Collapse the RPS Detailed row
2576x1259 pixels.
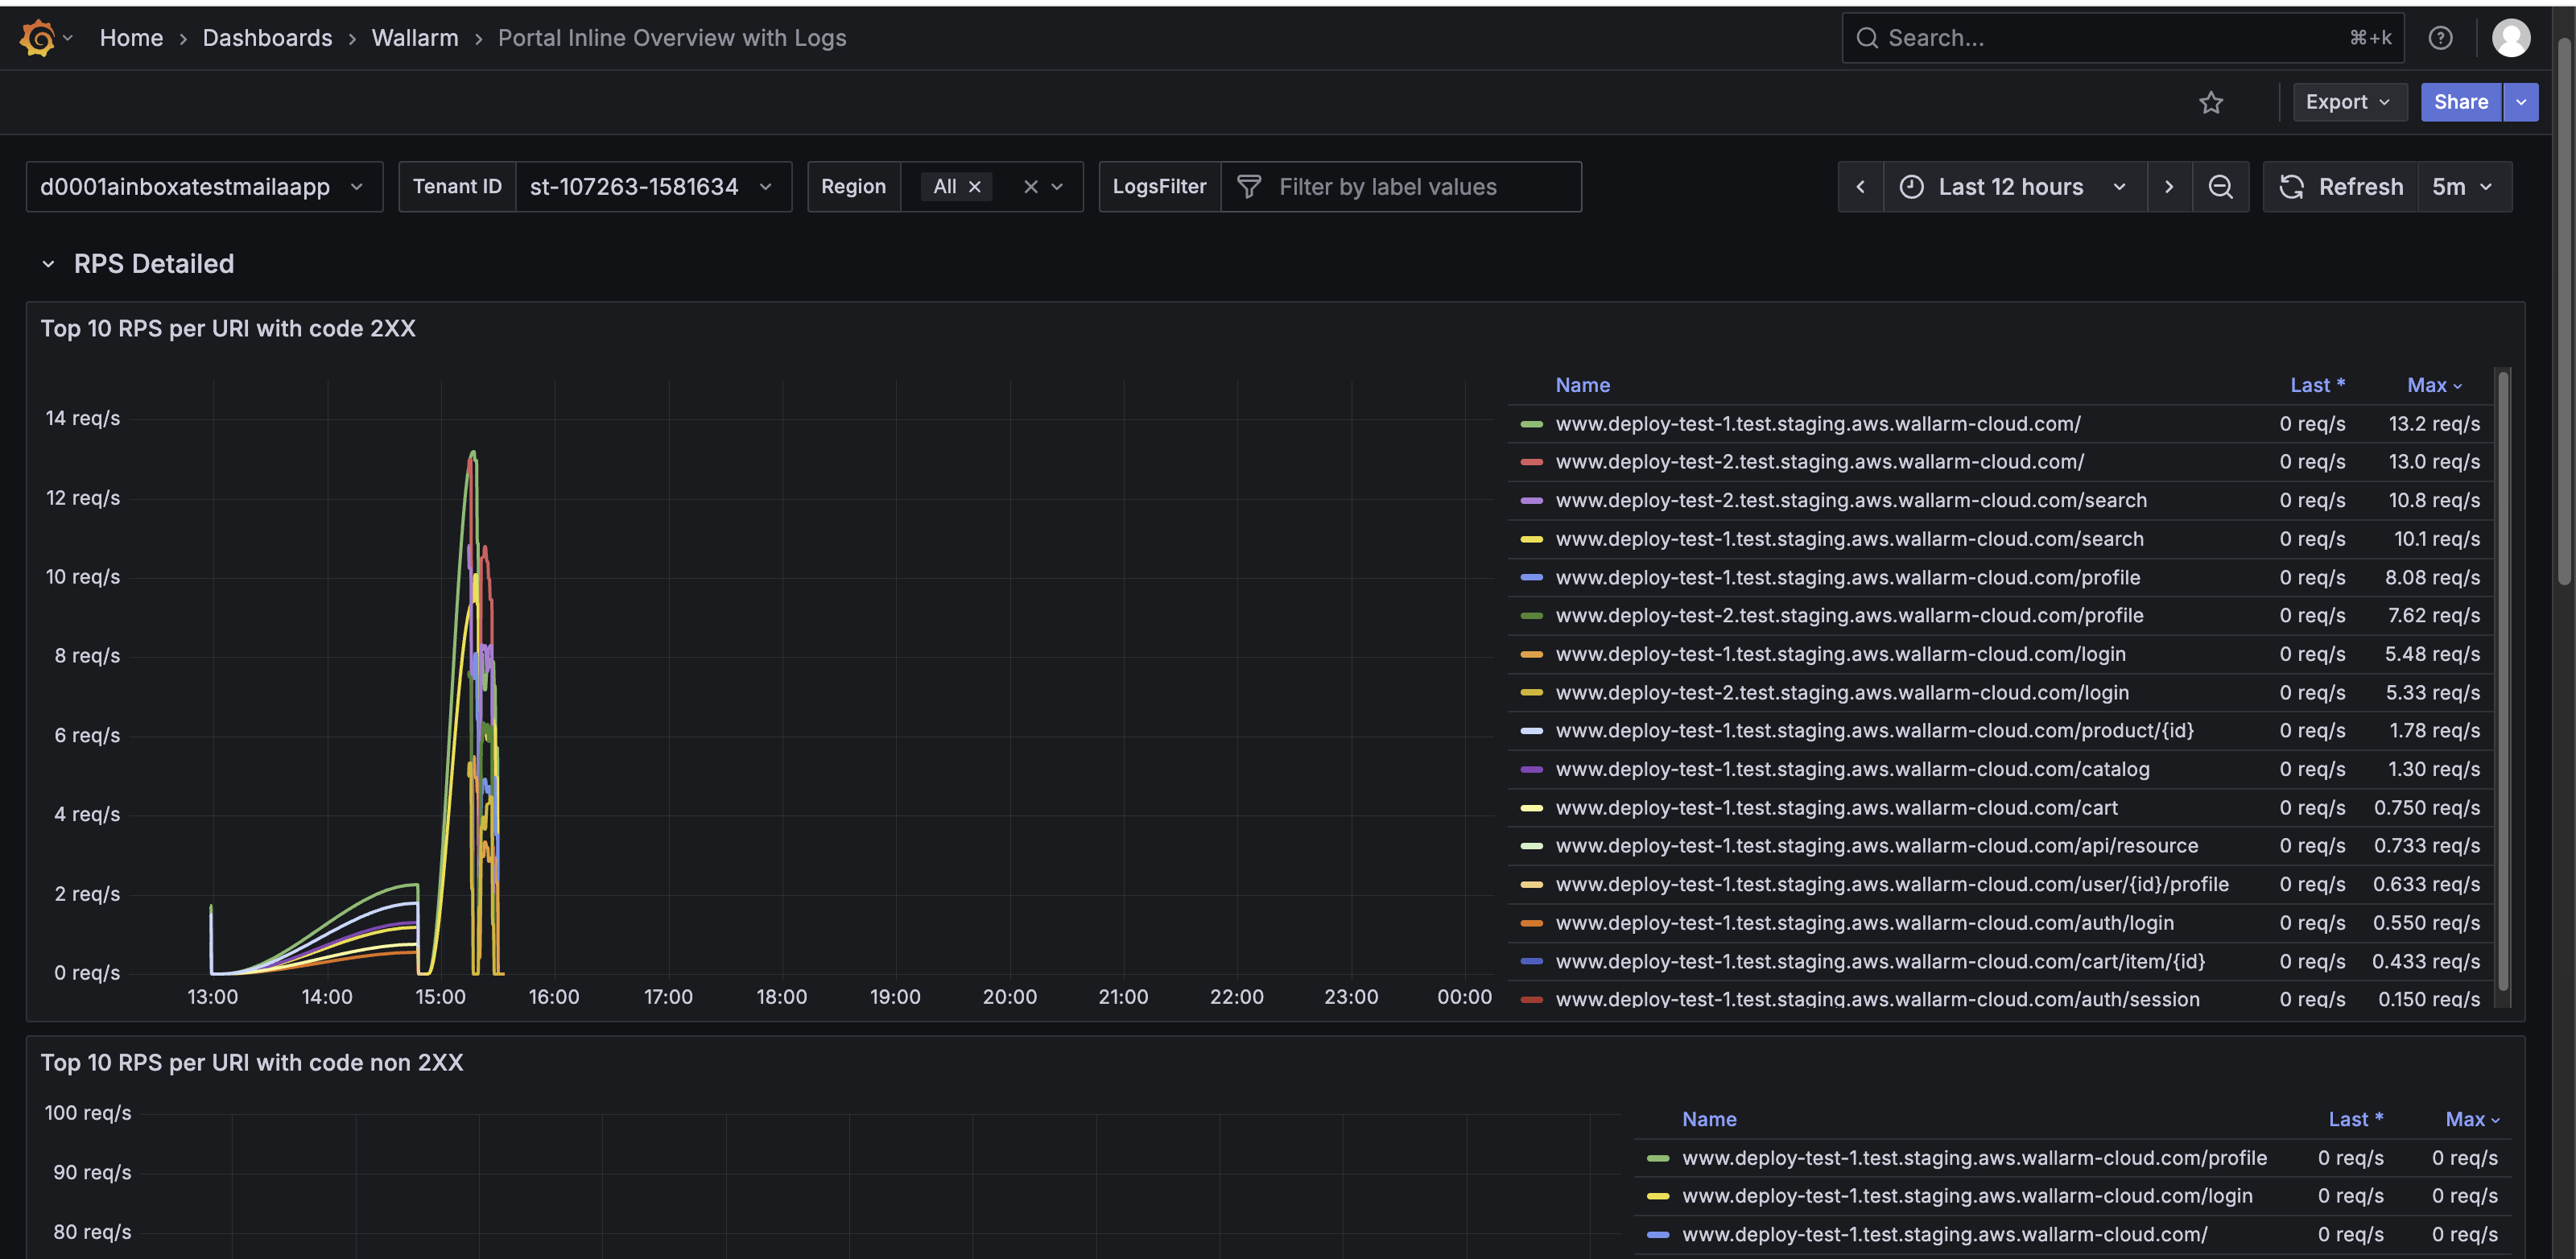pyautogui.click(x=48, y=264)
